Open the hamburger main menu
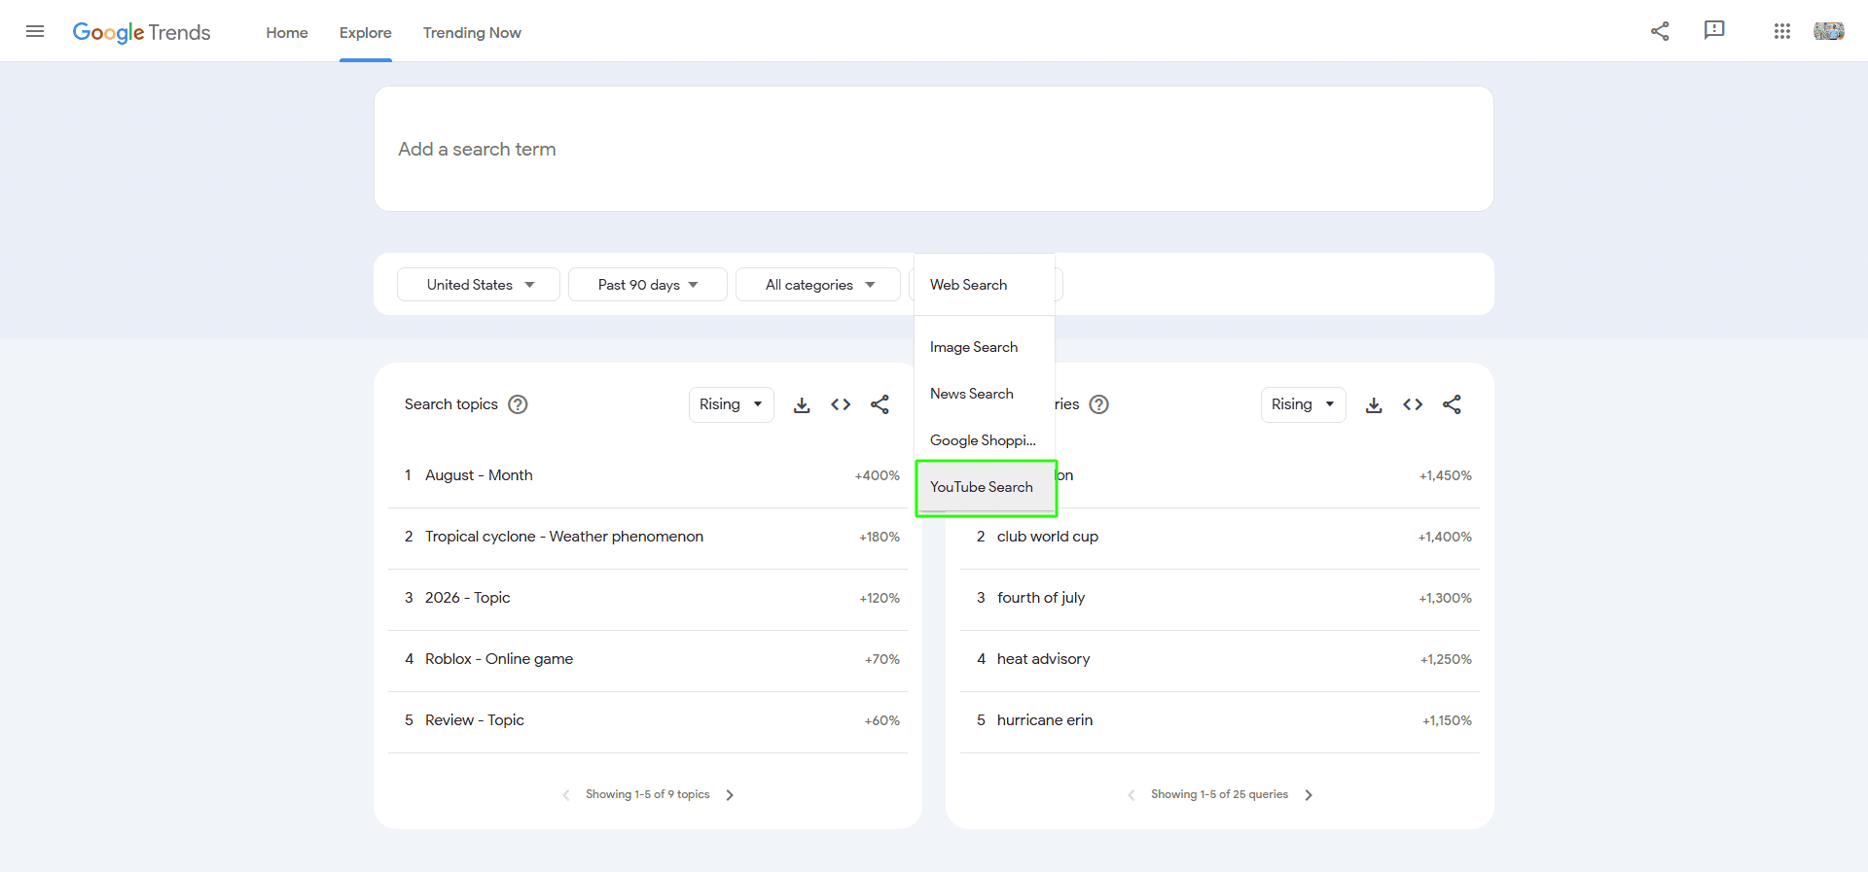1868x872 pixels. tap(35, 31)
